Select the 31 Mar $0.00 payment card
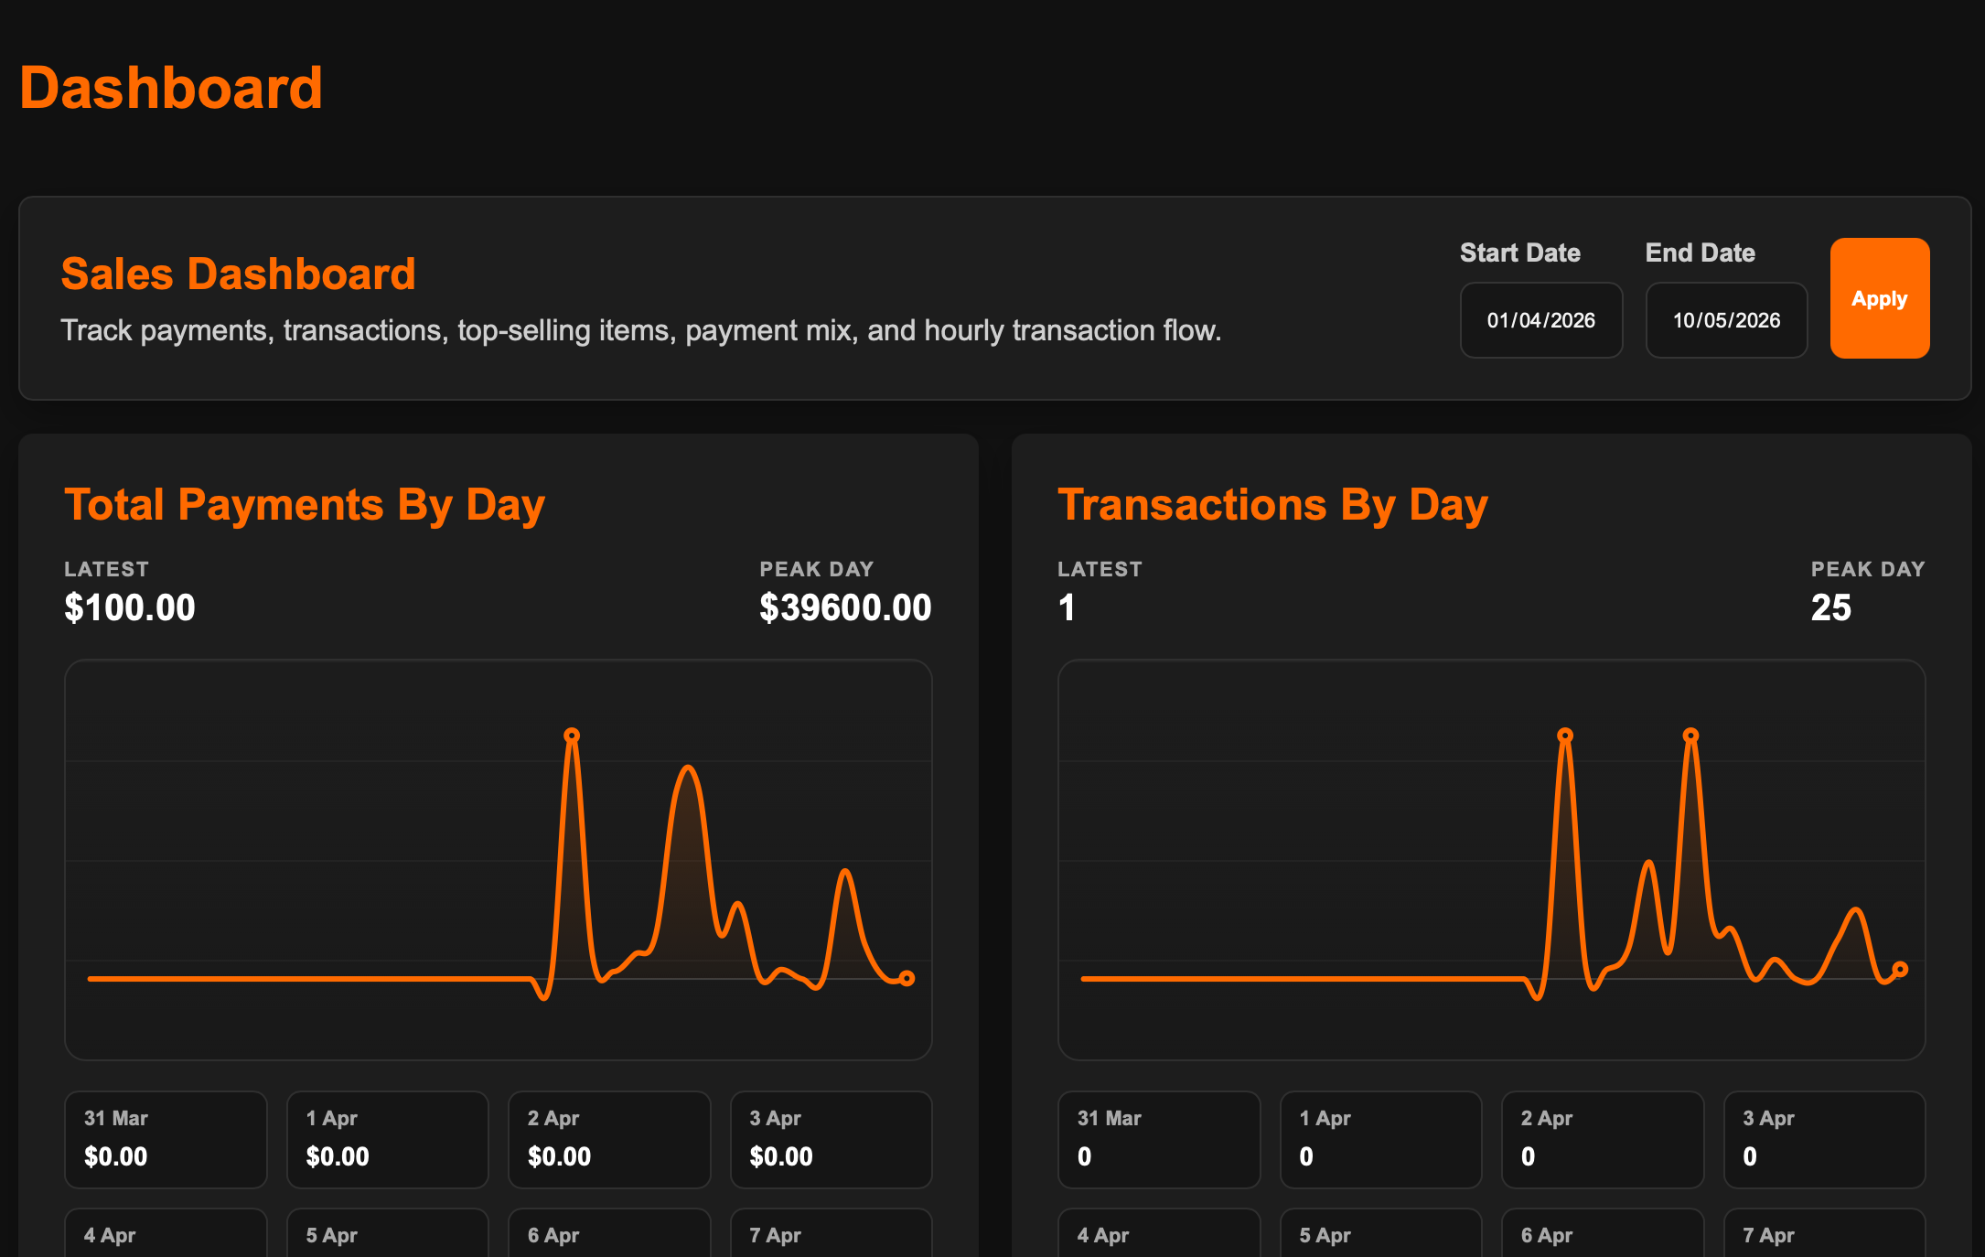1985x1257 pixels. [166, 1140]
